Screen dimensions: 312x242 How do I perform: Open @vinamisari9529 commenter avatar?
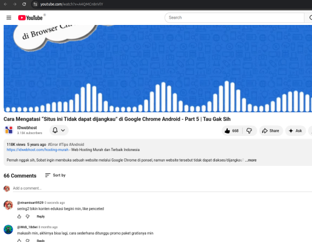(x=8, y=205)
